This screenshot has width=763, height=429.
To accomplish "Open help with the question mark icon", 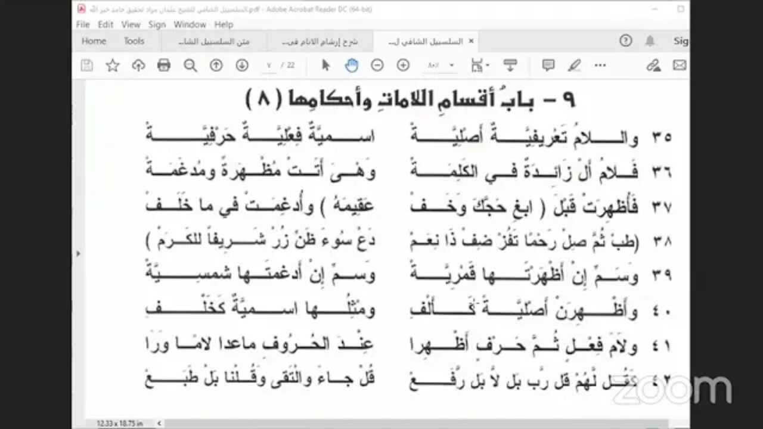I will point(625,41).
